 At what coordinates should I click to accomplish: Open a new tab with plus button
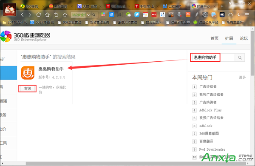222,6
